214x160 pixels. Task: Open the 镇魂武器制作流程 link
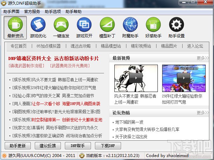click(26, 66)
